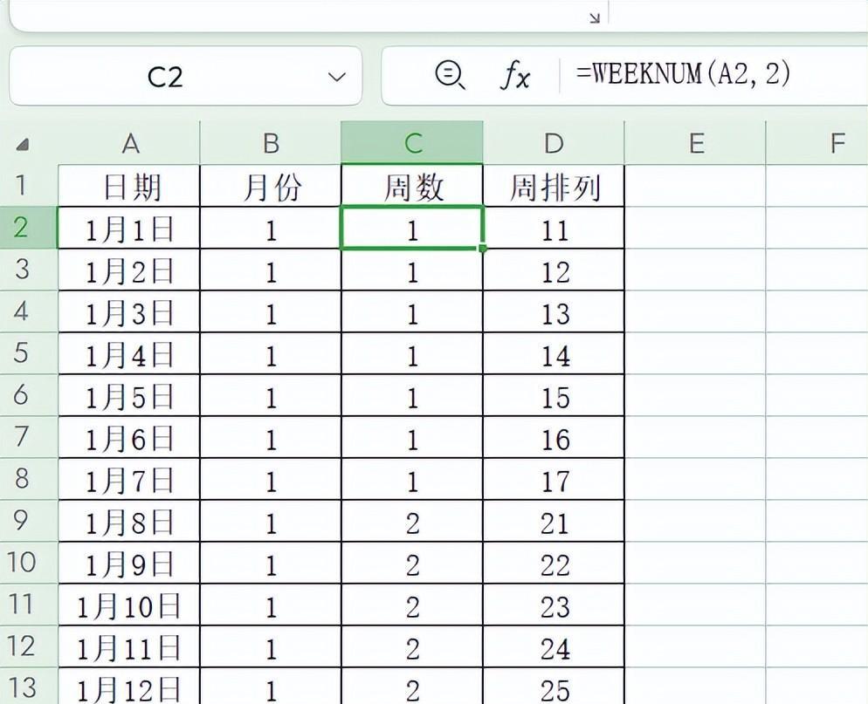Select the cell 1月11日
Image resolution: width=868 pixels, height=704 pixels.
[129, 646]
